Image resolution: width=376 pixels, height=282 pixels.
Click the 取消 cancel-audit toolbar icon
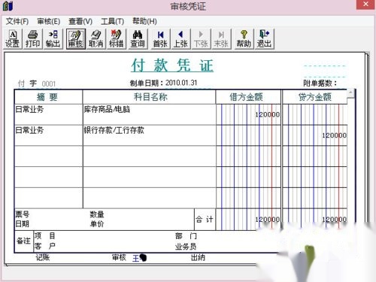pos(96,39)
